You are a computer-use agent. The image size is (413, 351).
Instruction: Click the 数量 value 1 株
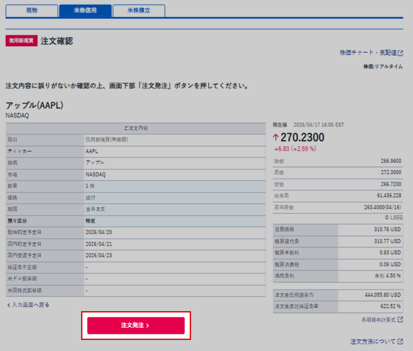[x=90, y=186]
